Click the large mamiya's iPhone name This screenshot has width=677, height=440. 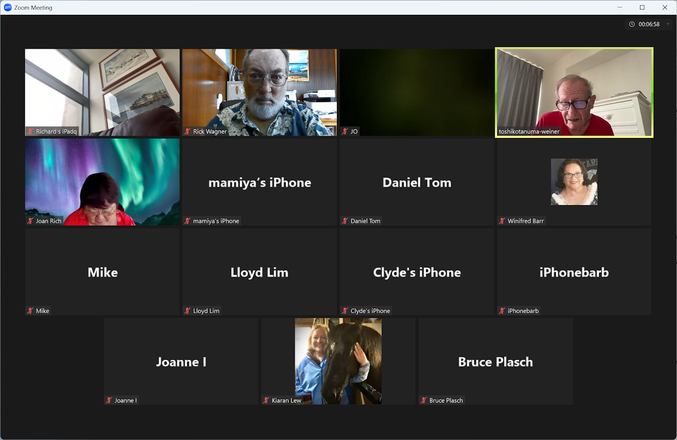point(260,182)
